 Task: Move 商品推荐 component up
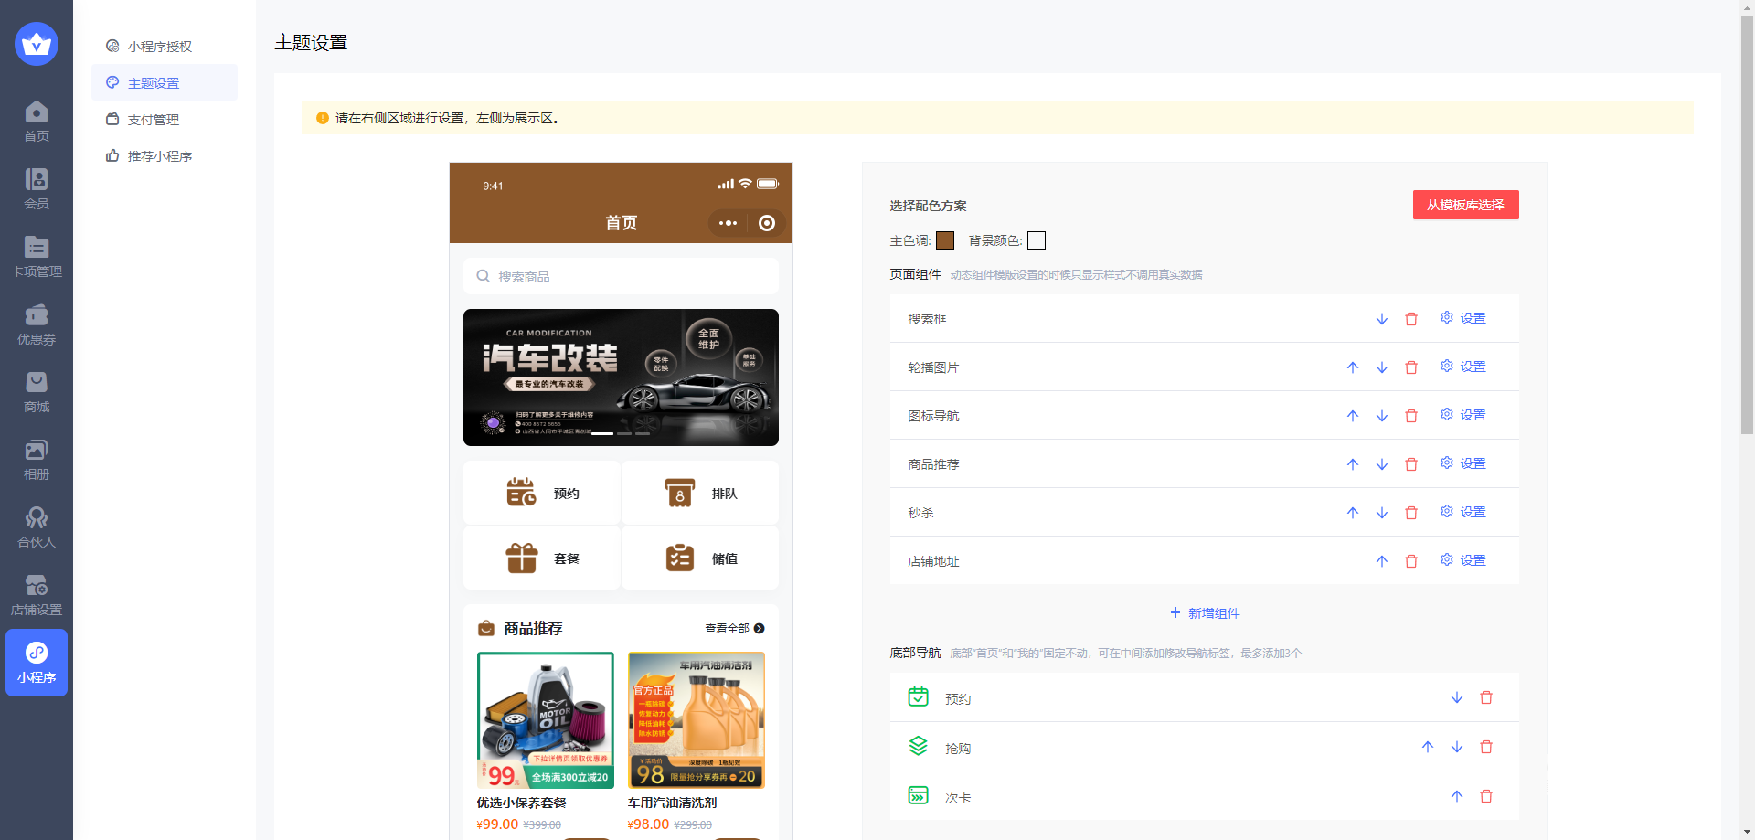click(x=1353, y=464)
